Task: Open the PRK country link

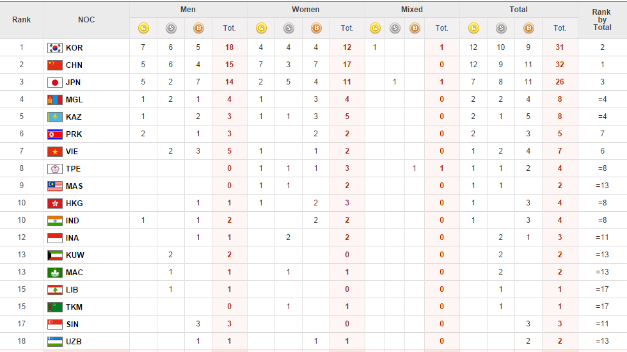Action: pyautogui.click(x=74, y=134)
